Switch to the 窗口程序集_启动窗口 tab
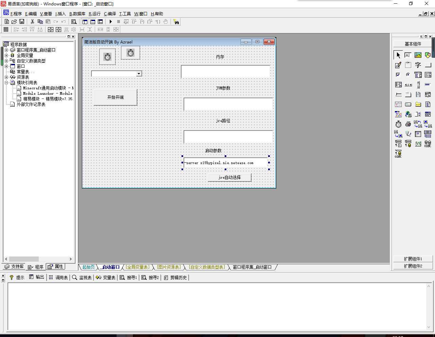Image resolution: width=435 pixels, height=337 pixels. coord(252,267)
